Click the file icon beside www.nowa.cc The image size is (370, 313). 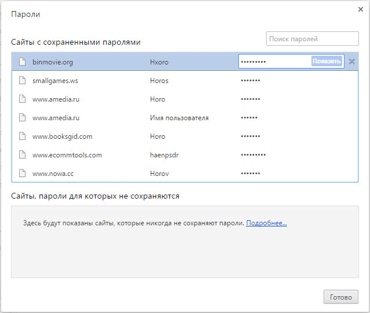[23, 174]
